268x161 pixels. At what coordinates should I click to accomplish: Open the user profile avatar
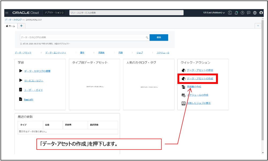261,13
